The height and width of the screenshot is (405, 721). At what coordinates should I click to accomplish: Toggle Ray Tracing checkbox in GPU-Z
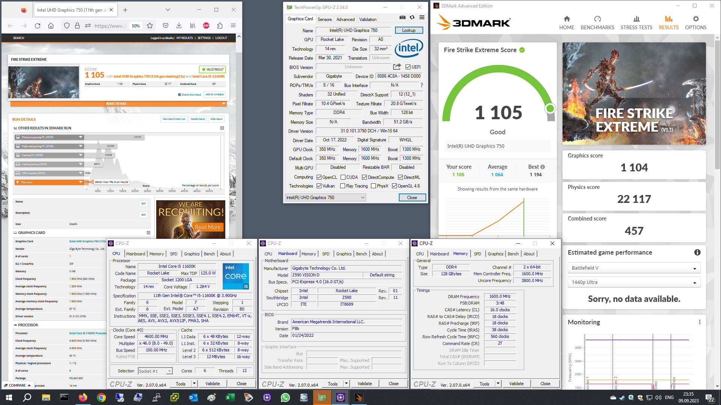pos(342,186)
